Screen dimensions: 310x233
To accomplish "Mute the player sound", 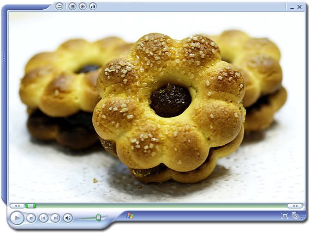I will 68,218.
